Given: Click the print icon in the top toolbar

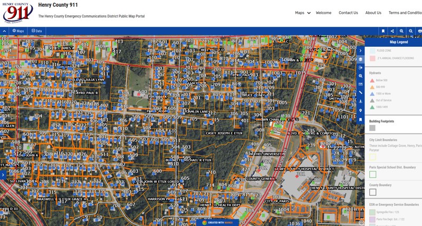Looking at the screenshot, I should [x=419, y=31].
